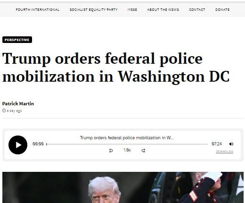Open the ElevenLabs link

225,152
